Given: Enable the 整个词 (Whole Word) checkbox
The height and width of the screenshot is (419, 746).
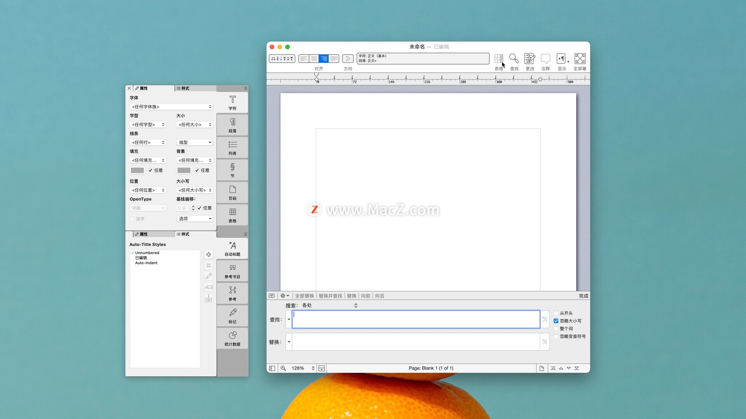Looking at the screenshot, I should coord(556,329).
